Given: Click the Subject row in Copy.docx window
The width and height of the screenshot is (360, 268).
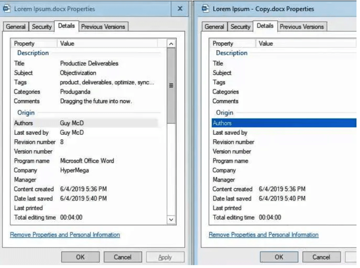Looking at the screenshot, I should (x=284, y=73).
